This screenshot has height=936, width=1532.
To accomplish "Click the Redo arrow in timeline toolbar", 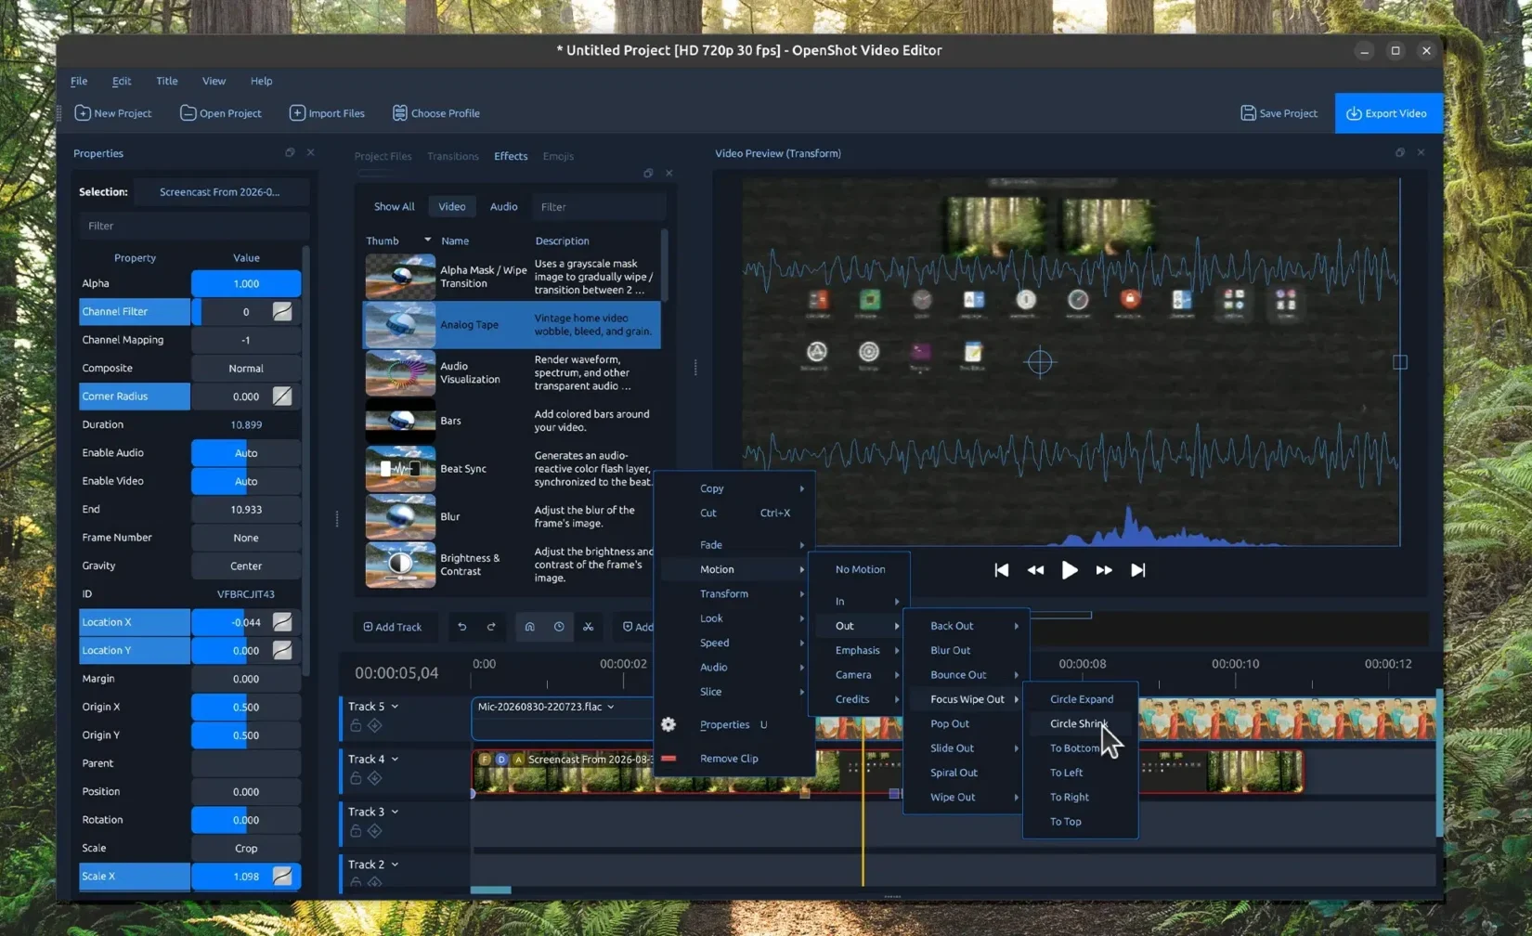I will [491, 627].
